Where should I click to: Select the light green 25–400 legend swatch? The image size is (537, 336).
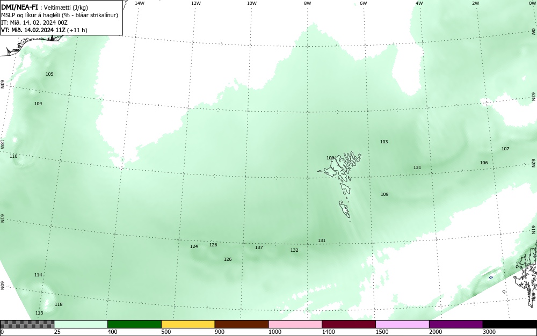coord(81,324)
